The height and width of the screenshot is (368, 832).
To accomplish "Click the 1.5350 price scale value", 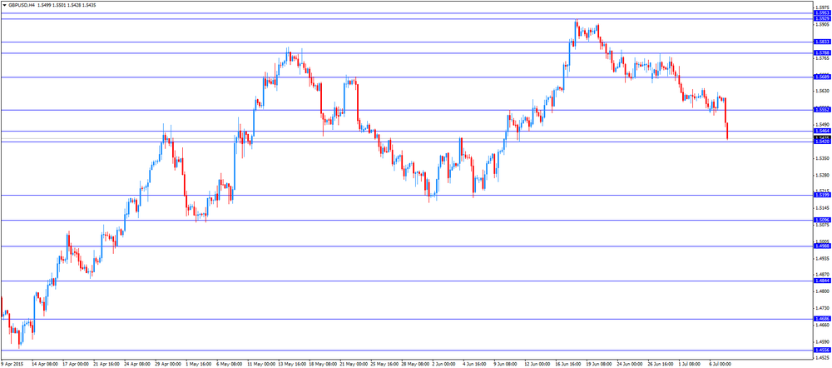I will point(823,158).
